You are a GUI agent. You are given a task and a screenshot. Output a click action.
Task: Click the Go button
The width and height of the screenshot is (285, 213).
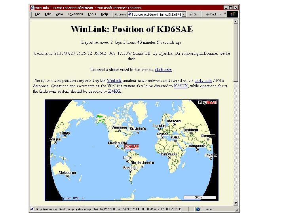pos(194,14)
